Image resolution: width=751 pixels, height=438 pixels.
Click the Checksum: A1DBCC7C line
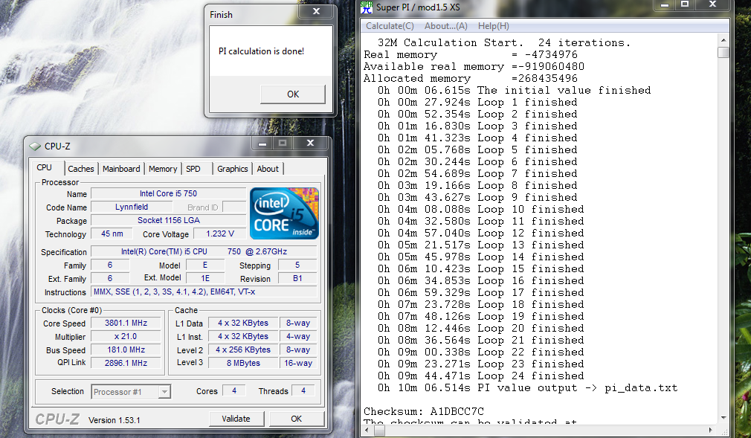pos(423,412)
